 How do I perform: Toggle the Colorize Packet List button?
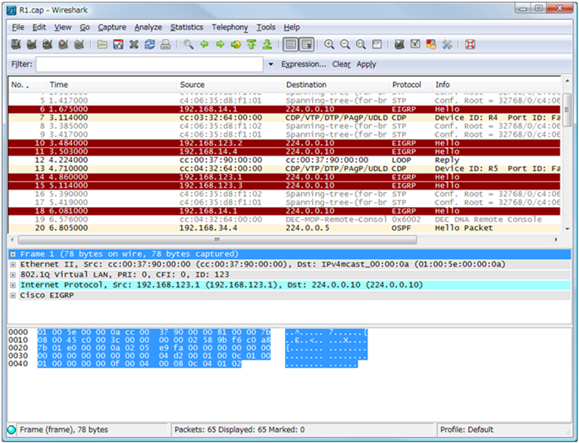click(x=290, y=45)
